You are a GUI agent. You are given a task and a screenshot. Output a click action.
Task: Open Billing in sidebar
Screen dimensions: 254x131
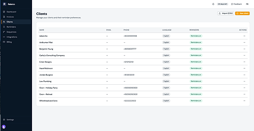point(16,42)
